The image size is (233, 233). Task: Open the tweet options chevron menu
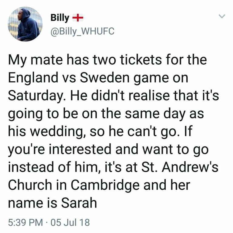(x=222, y=16)
